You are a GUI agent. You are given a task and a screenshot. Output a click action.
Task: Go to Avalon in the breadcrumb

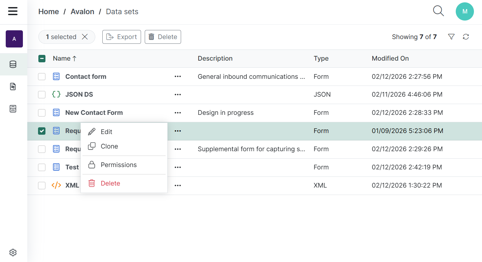click(82, 12)
